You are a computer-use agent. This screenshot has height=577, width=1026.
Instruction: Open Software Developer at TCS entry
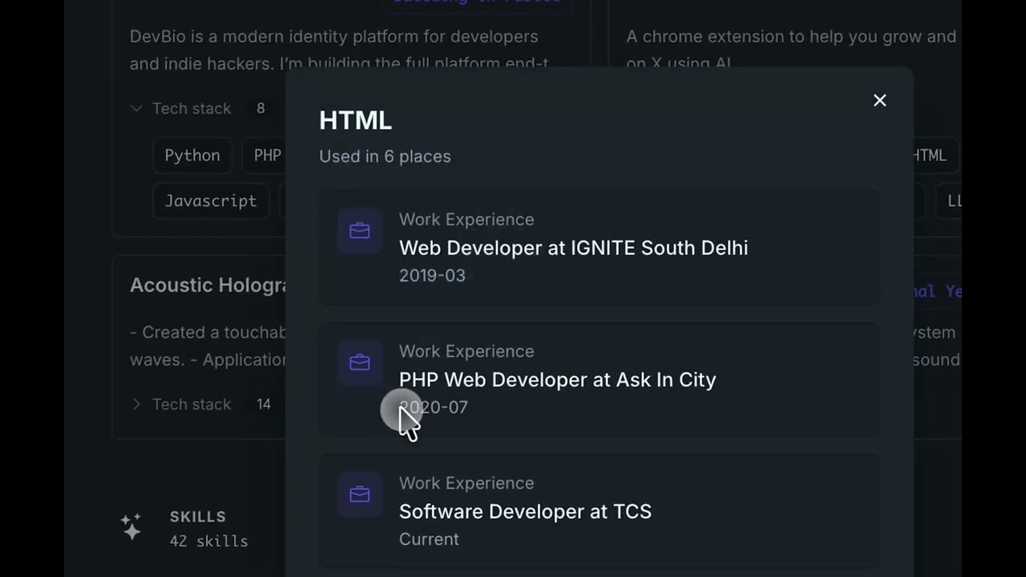(525, 511)
